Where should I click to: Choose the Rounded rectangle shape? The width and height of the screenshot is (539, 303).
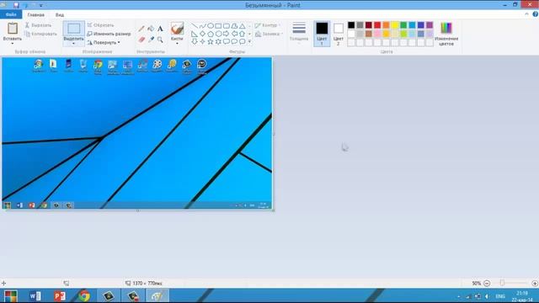coord(227,26)
